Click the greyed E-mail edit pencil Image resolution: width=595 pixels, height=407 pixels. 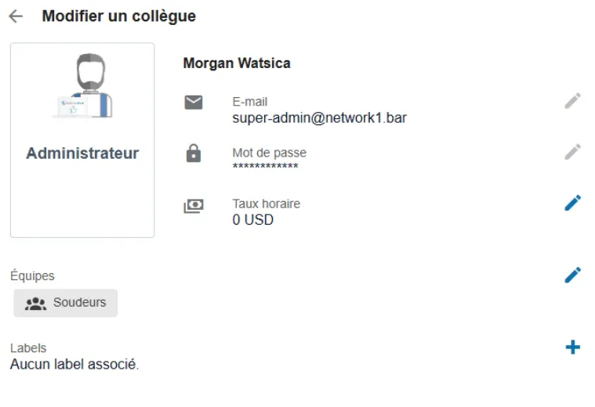572,101
